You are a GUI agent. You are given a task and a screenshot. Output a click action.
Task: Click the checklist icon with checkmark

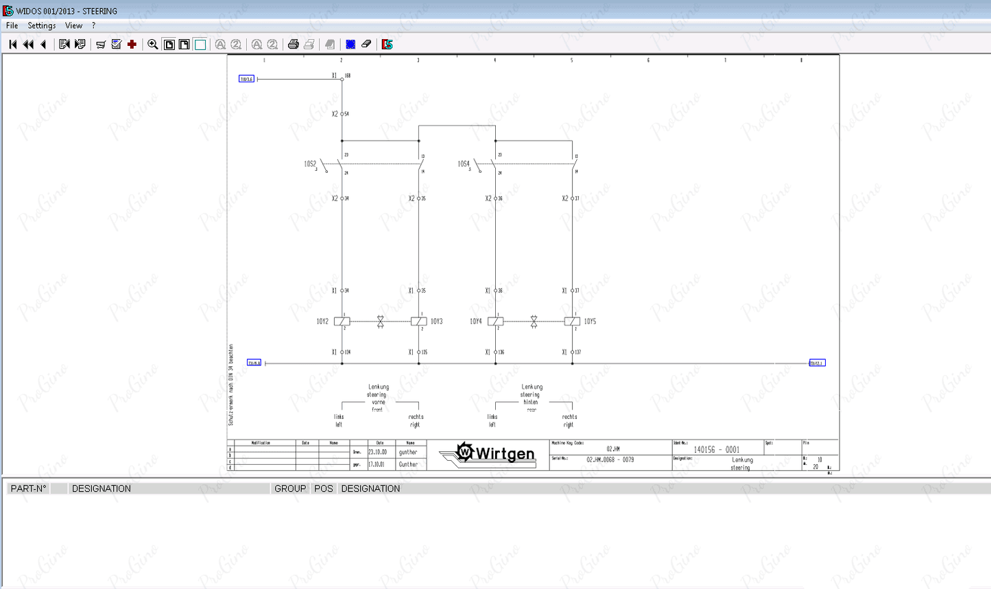click(x=116, y=45)
